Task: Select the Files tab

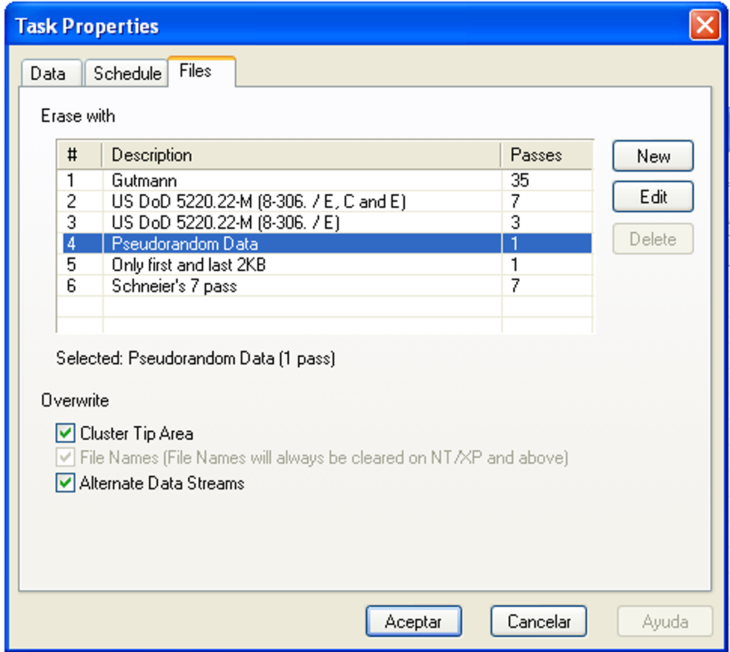Action: 202,72
